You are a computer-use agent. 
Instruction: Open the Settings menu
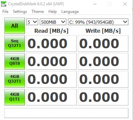click(20, 12)
